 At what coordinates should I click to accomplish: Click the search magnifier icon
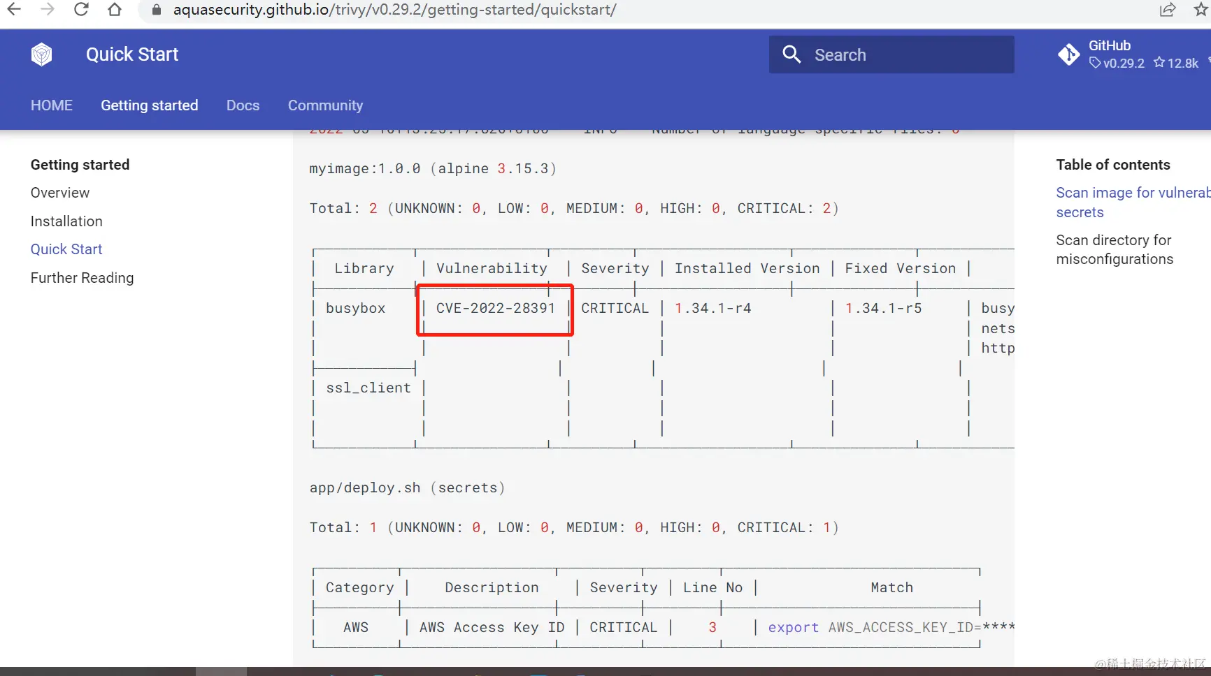click(x=791, y=54)
